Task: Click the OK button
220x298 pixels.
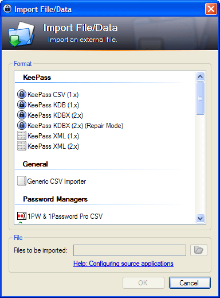Action: tap(143, 282)
